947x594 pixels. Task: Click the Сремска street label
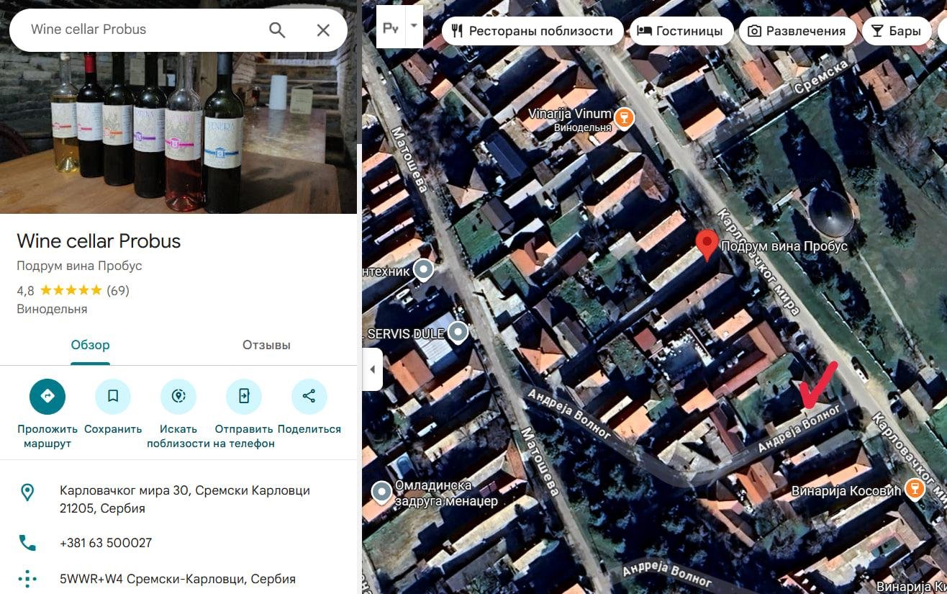coord(823,77)
